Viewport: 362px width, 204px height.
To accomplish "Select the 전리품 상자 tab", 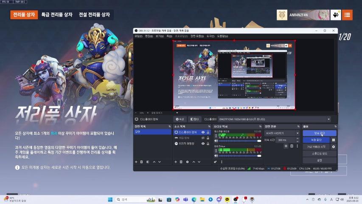I will 24,14.
